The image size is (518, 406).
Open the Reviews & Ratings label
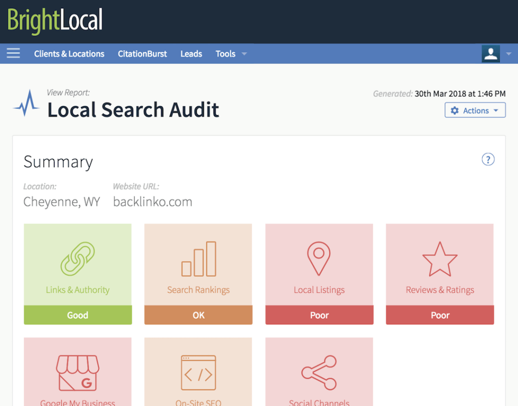tap(440, 290)
